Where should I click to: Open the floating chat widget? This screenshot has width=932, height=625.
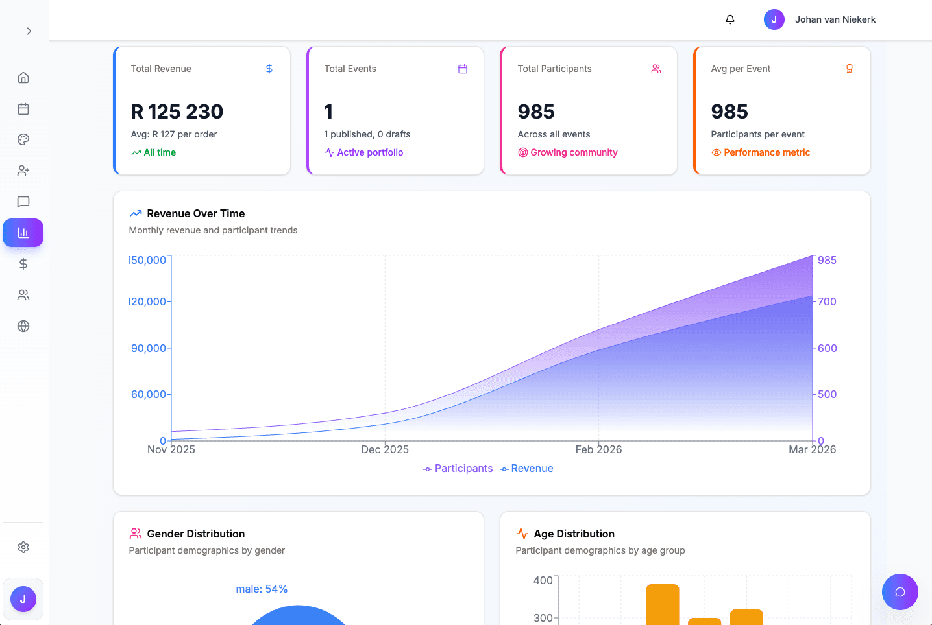tap(900, 592)
